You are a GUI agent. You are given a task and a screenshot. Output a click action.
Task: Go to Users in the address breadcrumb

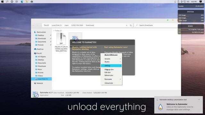pyautogui.click(x=67, y=25)
